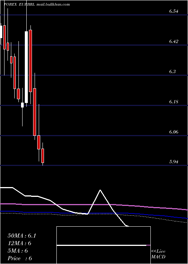188x264 pixels.
Task: Click the '50MA : 6.1' readout
Action: click(x=22, y=236)
